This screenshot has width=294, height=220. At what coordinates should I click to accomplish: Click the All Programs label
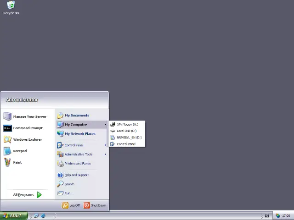(23, 195)
